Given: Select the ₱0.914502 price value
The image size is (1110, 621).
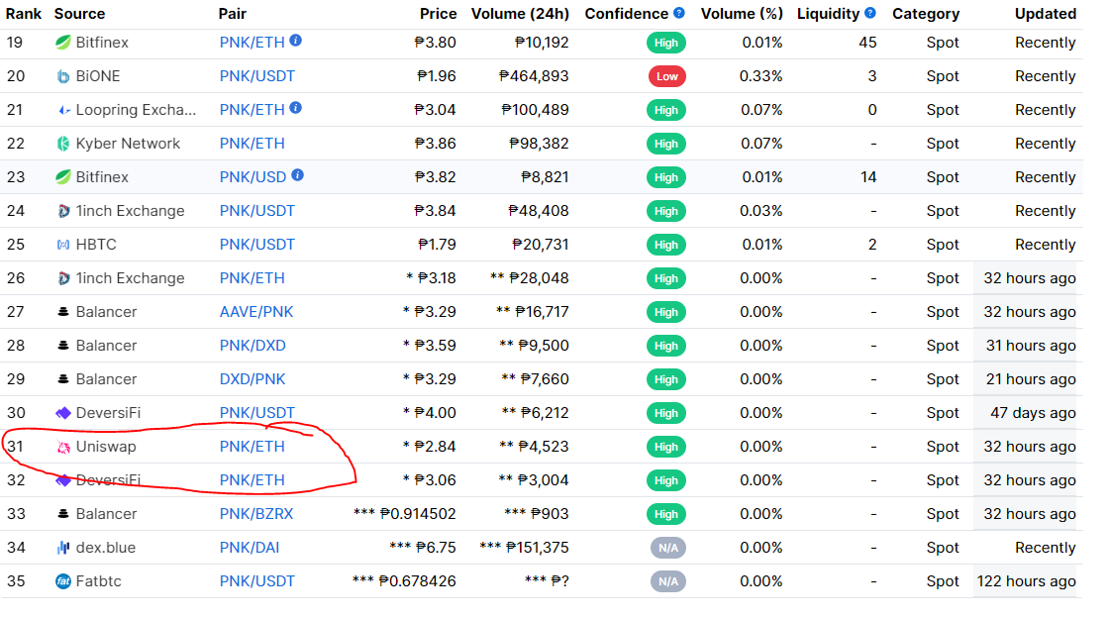Looking at the screenshot, I should pyautogui.click(x=418, y=514).
